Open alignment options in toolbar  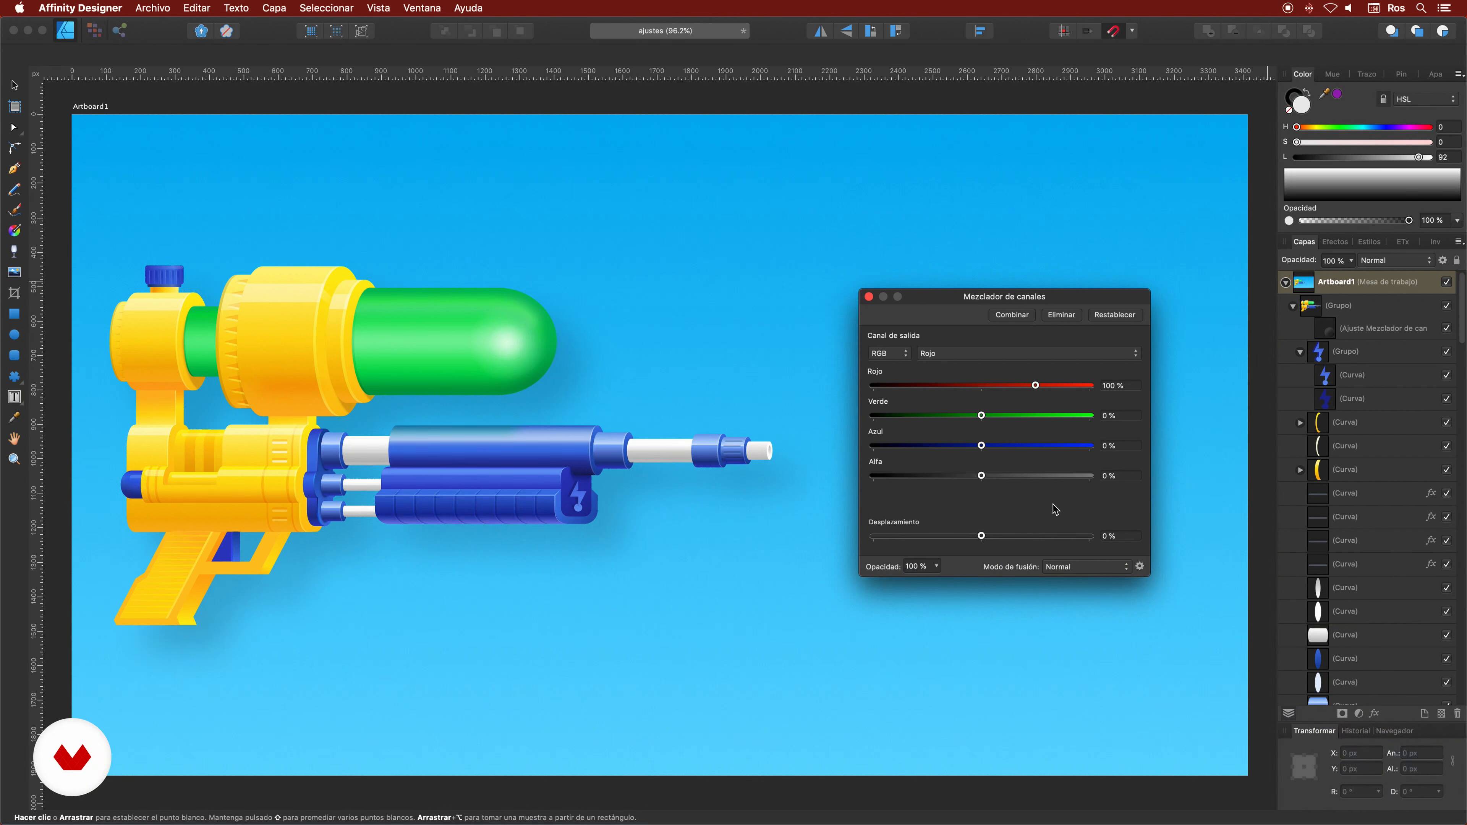[x=980, y=31]
